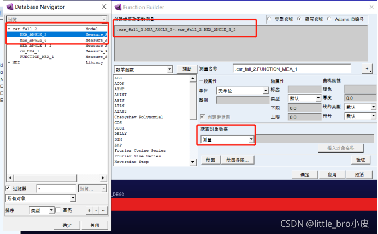The width and height of the screenshot is (378, 234).
Task: Close the Database Navigator window
Action: point(104,7)
